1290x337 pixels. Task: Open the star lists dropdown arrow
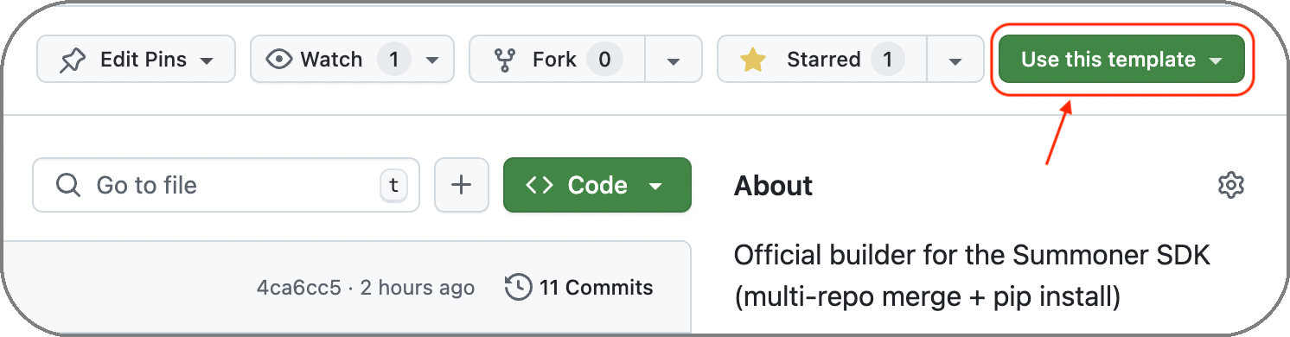point(955,60)
